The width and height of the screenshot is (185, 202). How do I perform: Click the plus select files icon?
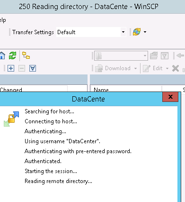click(x=11, y=68)
